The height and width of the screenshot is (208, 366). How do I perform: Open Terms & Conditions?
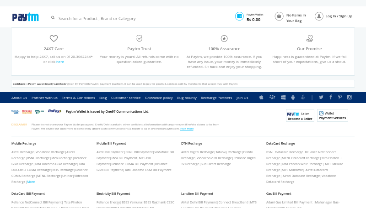point(78,98)
